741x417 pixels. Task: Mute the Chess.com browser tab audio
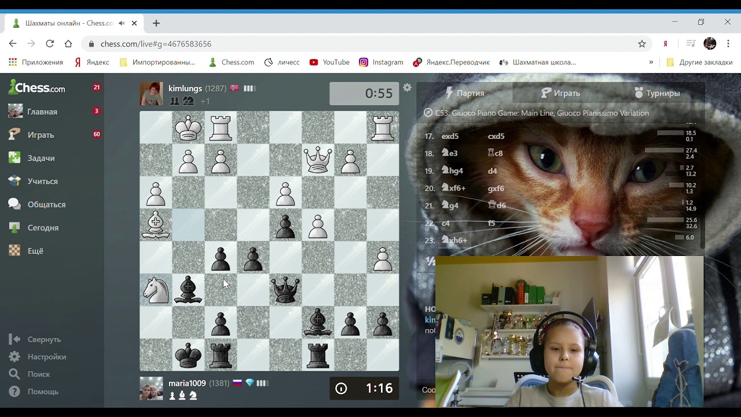pyautogui.click(x=122, y=23)
